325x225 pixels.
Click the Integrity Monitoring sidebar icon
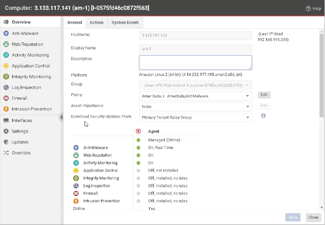coord(6,77)
